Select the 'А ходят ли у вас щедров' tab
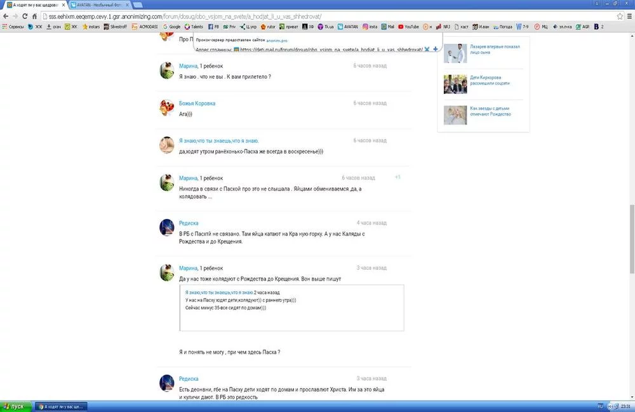This screenshot has width=635, height=412. tap(35, 5)
